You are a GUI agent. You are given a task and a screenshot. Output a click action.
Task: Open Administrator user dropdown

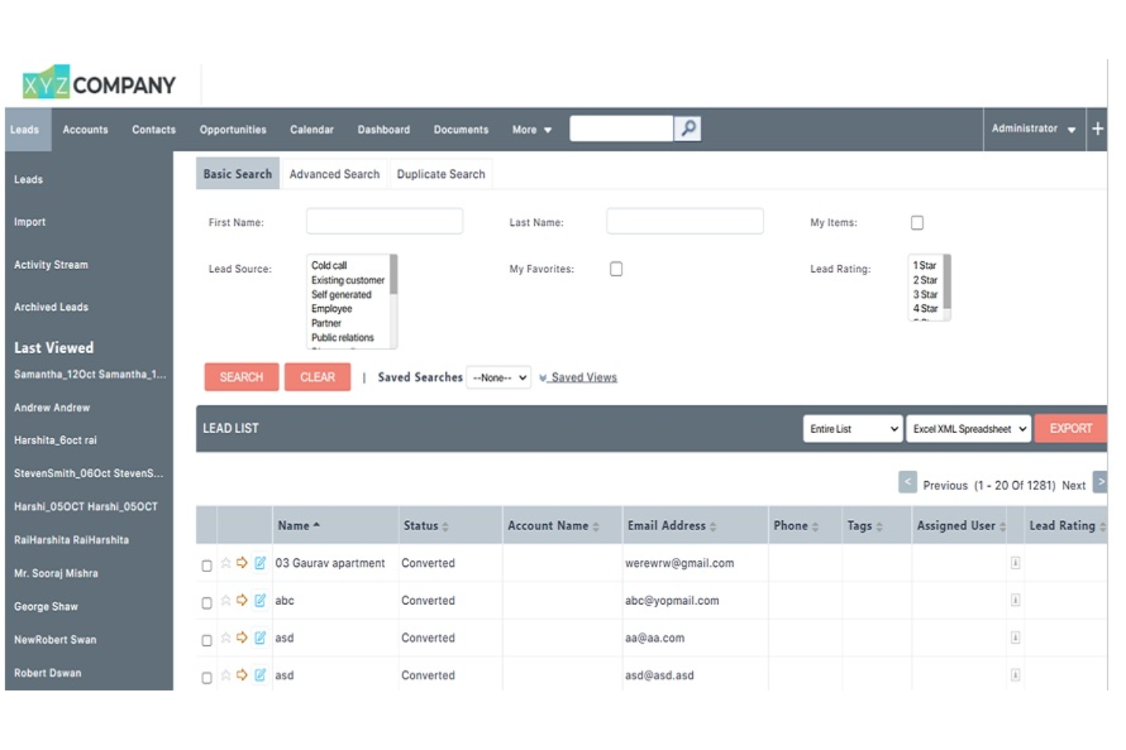pos(1033,128)
